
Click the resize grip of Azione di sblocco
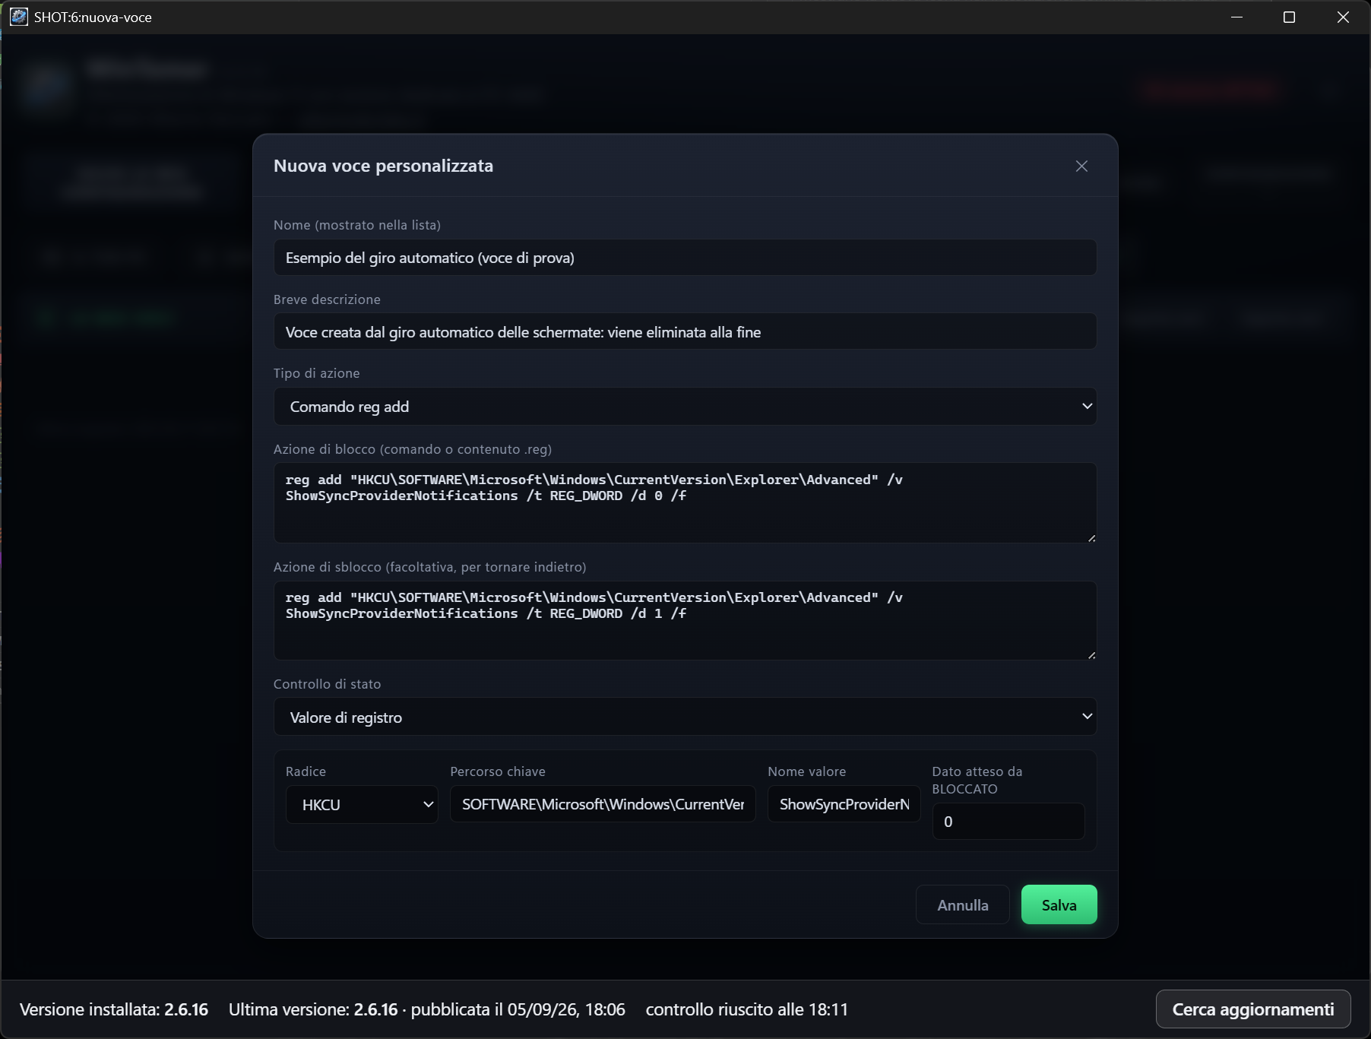point(1091,655)
